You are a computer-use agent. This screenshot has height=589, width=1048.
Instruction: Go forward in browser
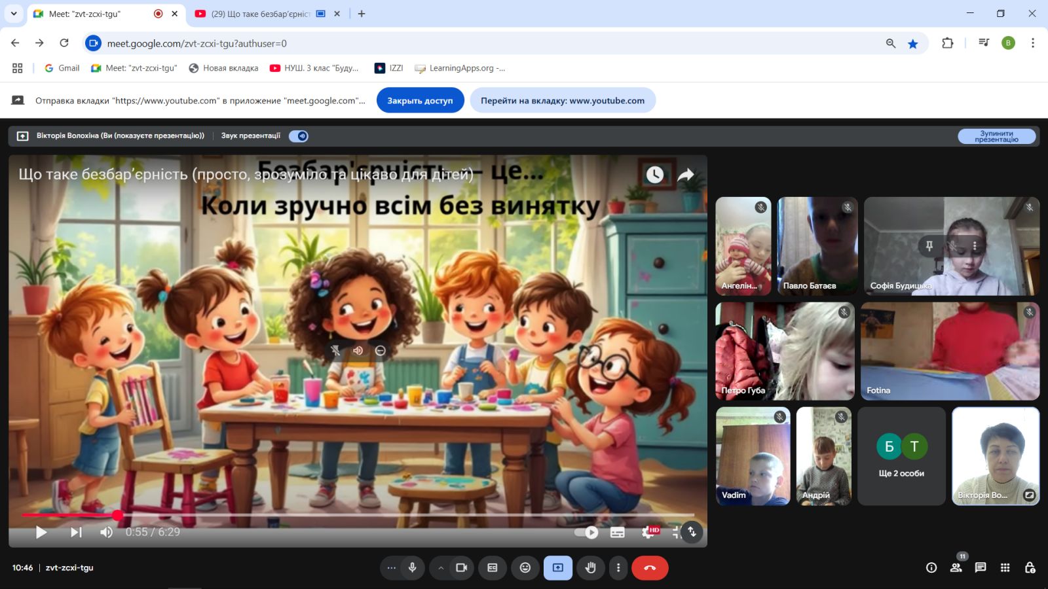(x=39, y=43)
